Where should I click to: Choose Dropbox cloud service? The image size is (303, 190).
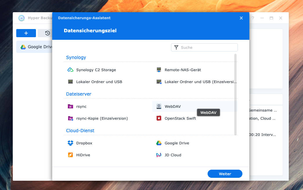84,143
